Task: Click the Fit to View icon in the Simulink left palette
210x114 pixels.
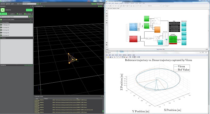Action: click(107, 16)
